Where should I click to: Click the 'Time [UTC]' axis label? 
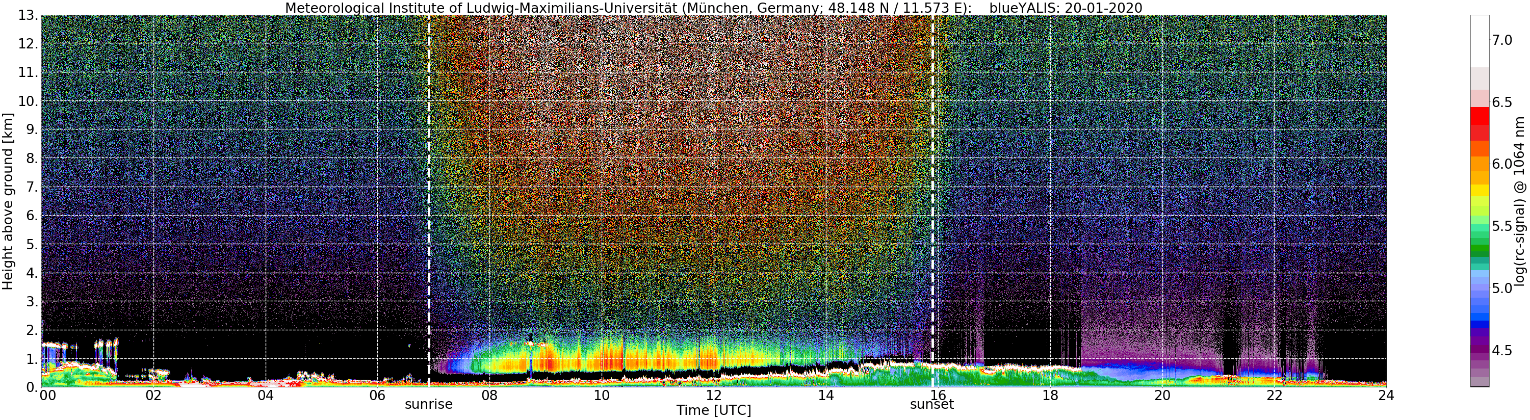pyautogui.click(x=713, y=410)
